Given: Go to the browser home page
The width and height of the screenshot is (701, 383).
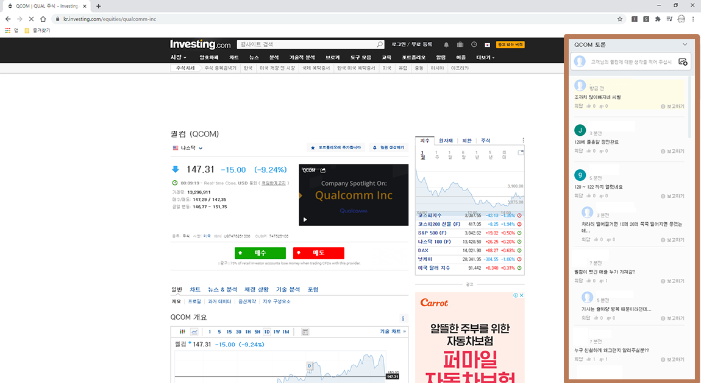Looking at the screenshot, I should 43,19.
